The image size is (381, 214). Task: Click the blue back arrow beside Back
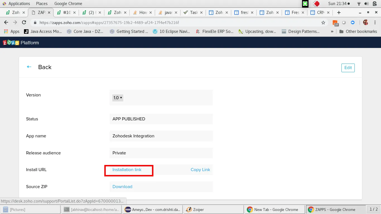tap(29, 67)
